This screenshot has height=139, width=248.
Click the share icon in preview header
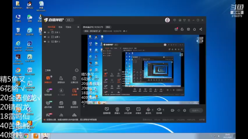(201, 29)
